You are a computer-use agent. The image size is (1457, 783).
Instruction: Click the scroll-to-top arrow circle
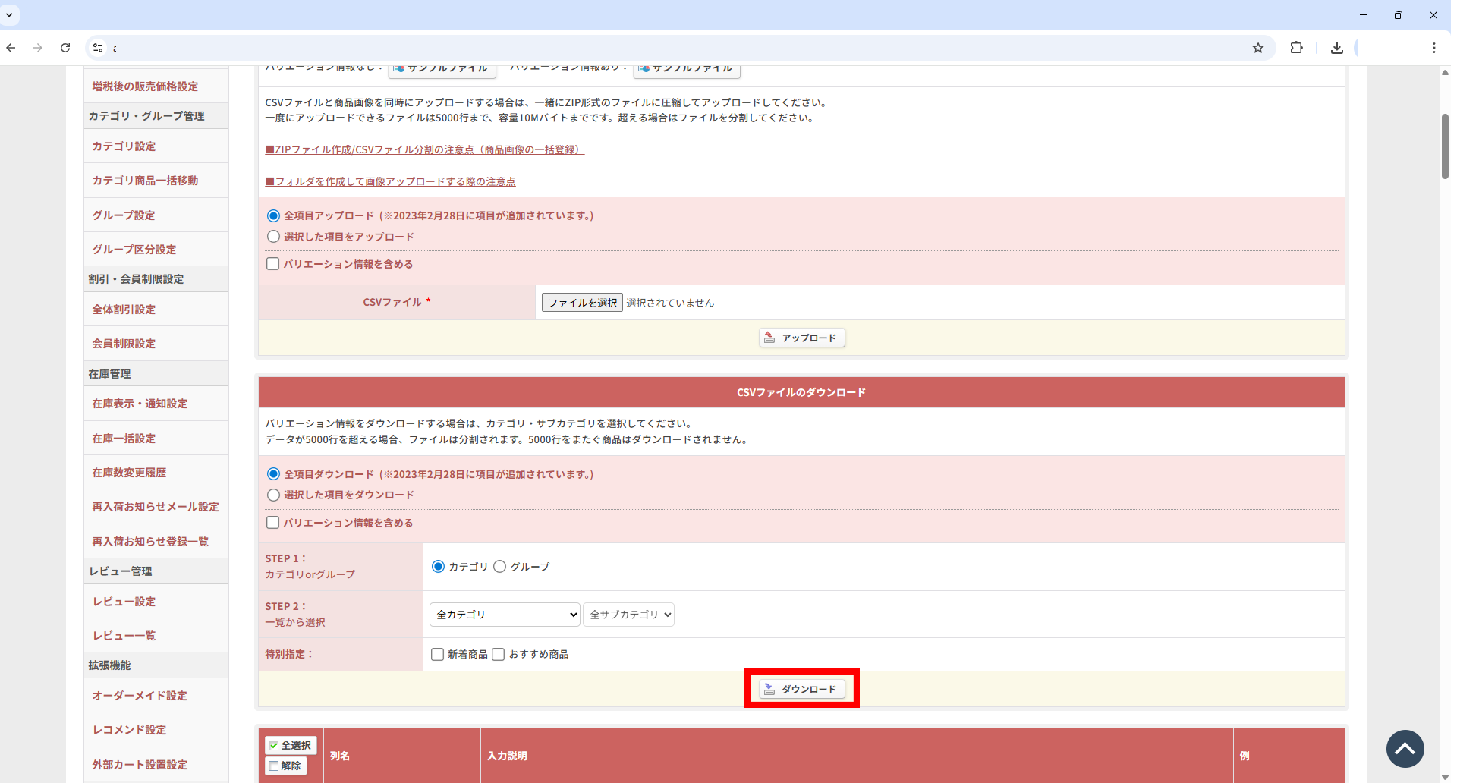[1405, 749]
